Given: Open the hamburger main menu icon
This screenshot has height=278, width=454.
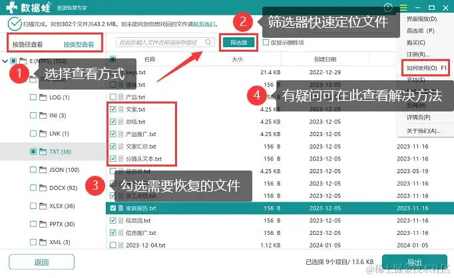Looking at the screenshot, I should 403,7.
